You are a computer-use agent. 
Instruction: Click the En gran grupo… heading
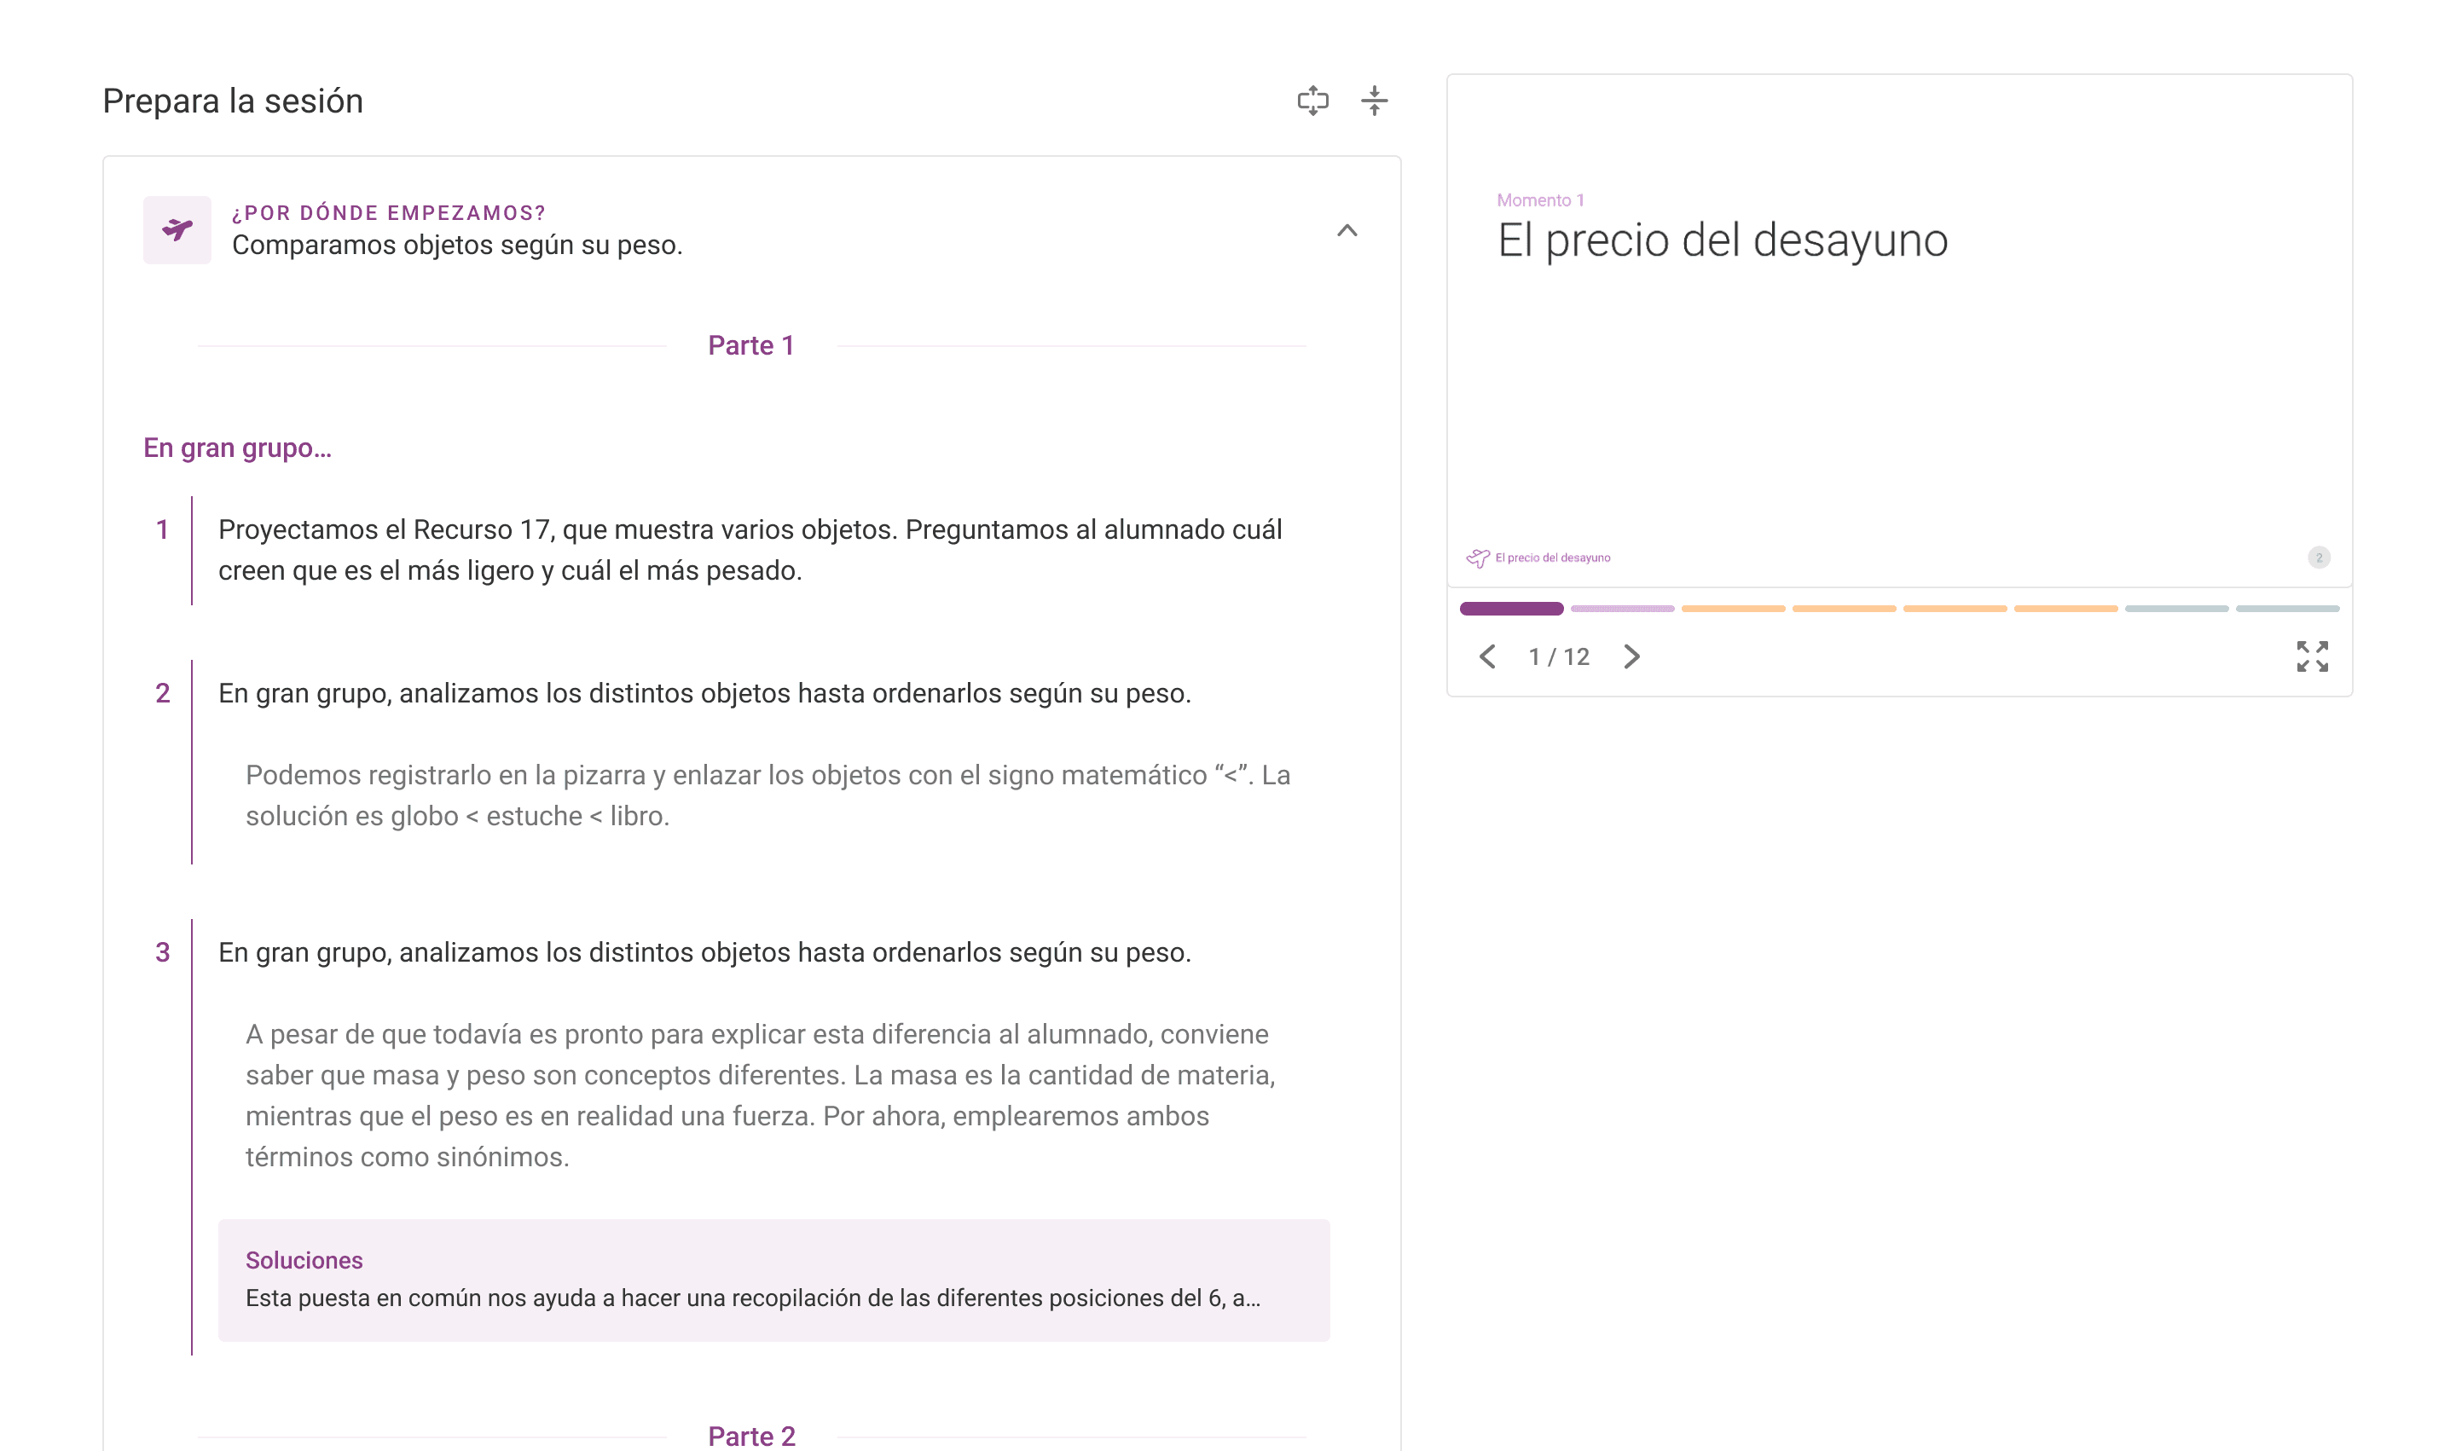pos(237,448)
